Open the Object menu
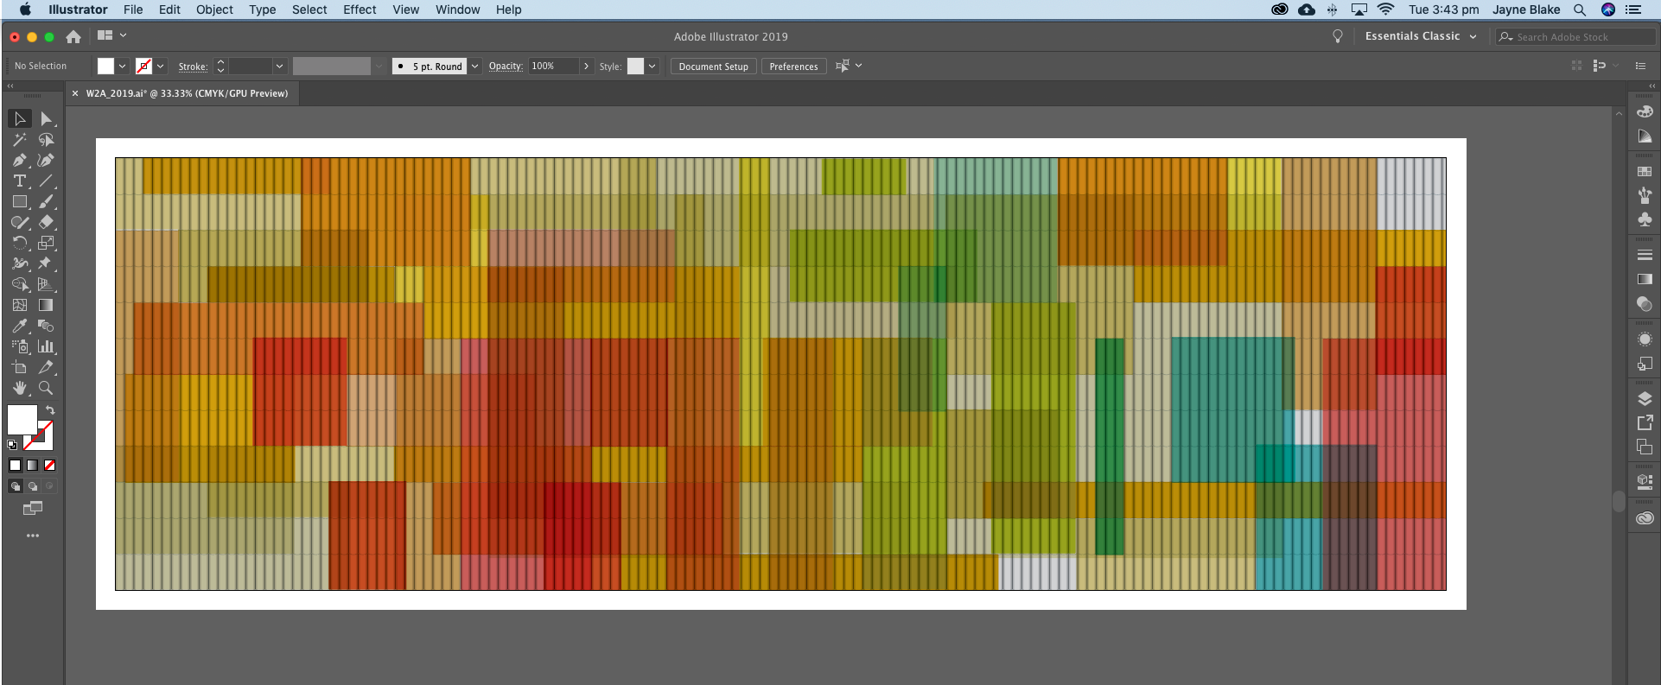Image resolution: width=1661 pixels, height=685 pixels. [x=214, y=10]
